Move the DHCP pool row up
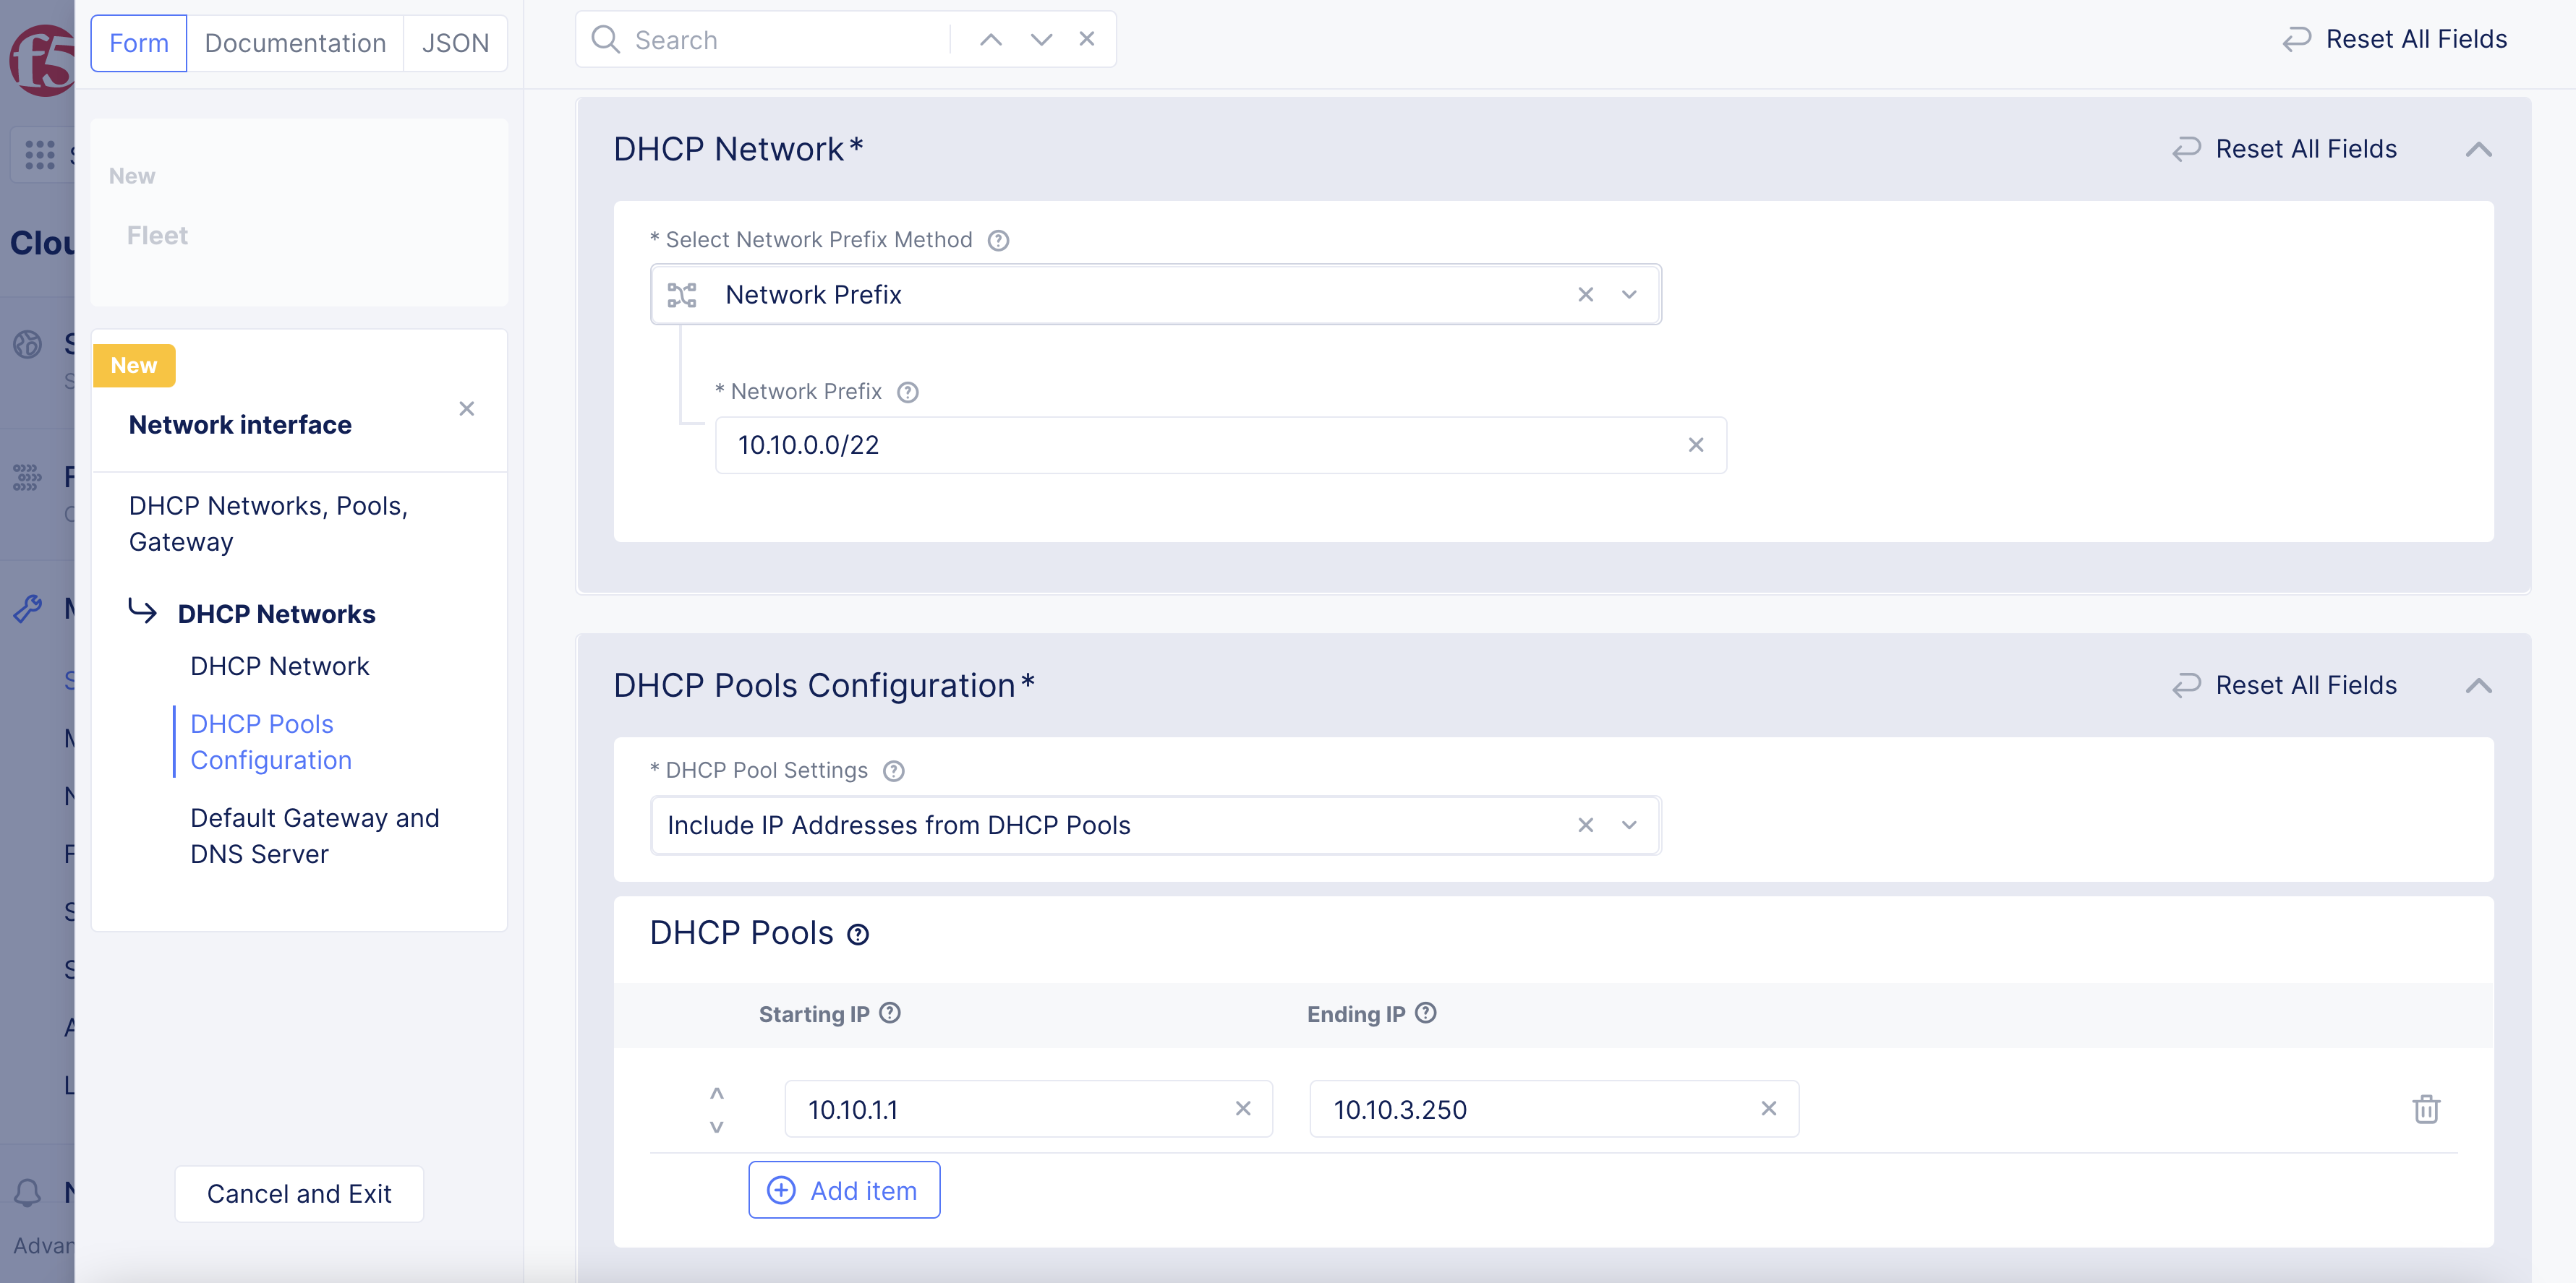The width and height of the screenshot is (2576, 1283). pyautogui.click(x=716, y=1093)
